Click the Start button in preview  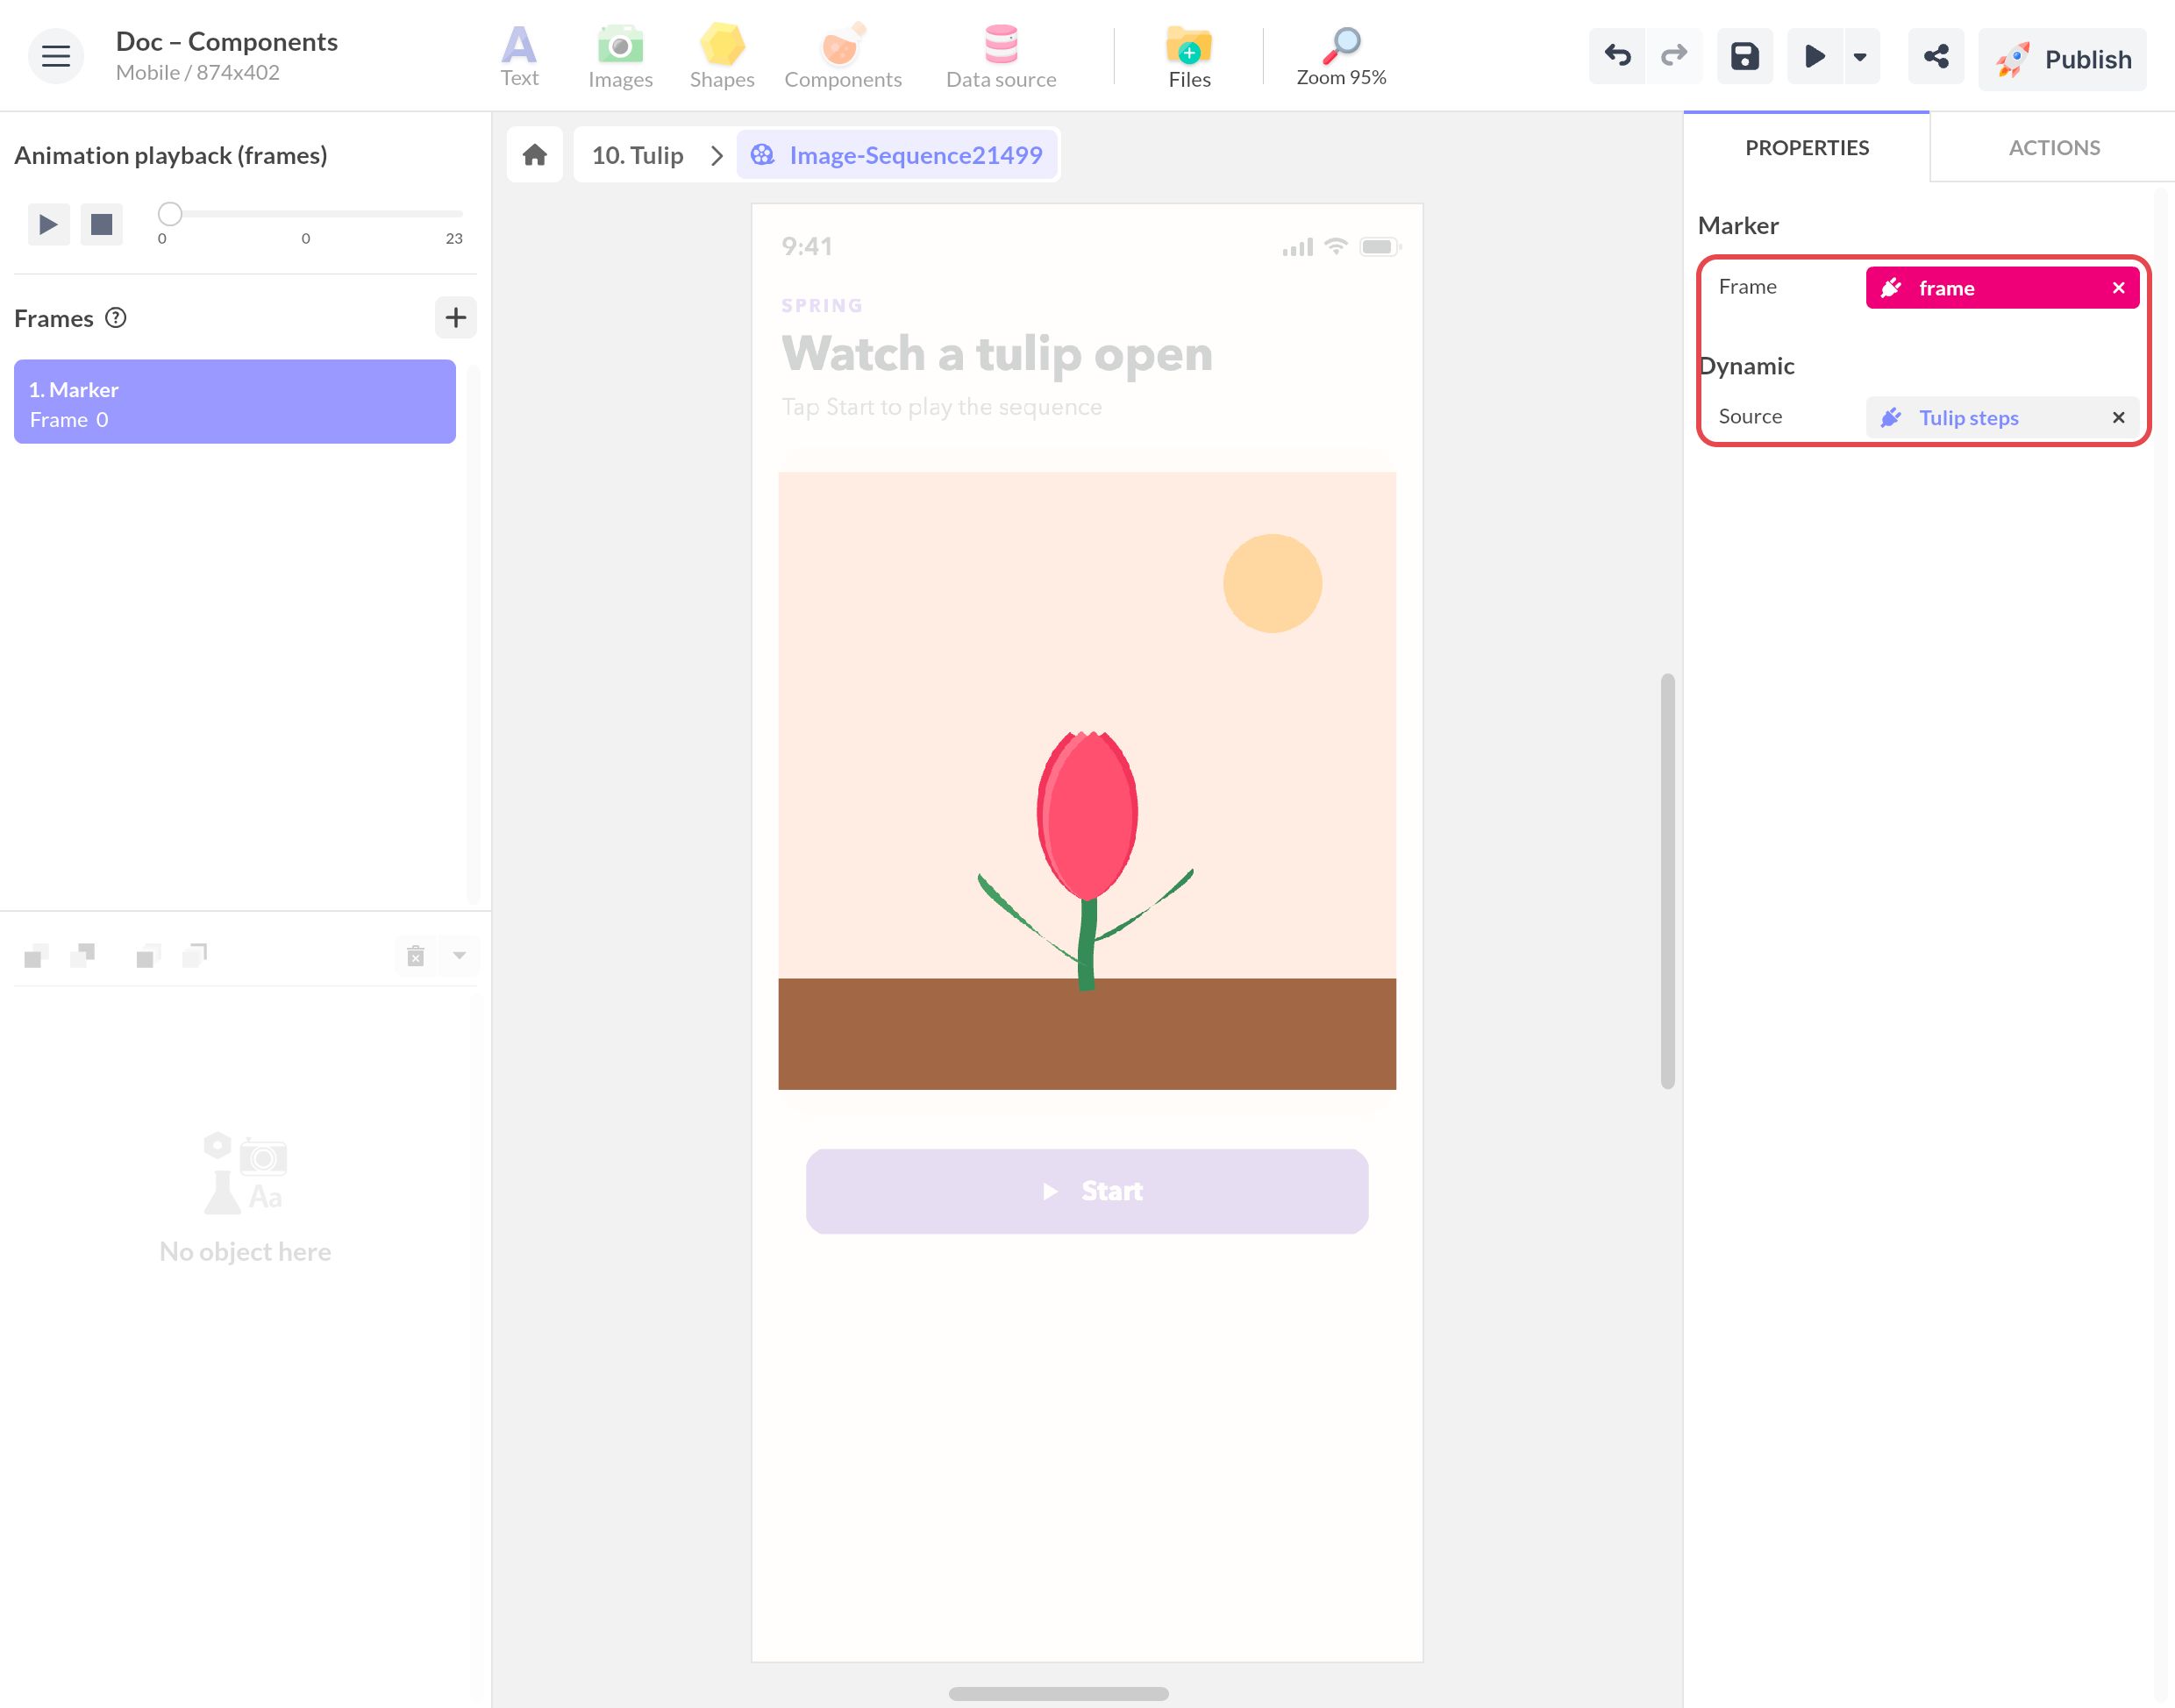(1087, 1191)
